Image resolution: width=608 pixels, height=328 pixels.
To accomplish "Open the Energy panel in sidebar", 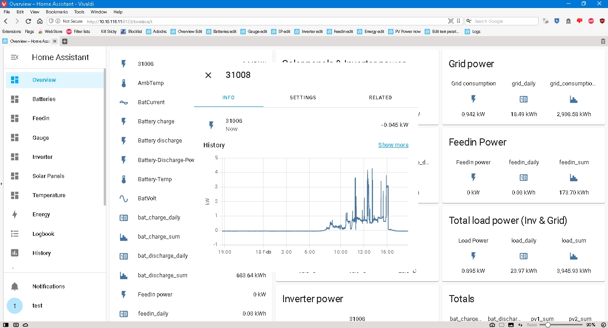I will click(x=41, y=215).
